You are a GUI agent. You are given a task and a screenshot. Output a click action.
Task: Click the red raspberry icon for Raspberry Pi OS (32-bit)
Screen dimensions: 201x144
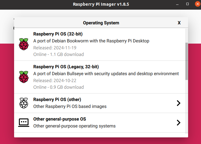coord(24,44)
